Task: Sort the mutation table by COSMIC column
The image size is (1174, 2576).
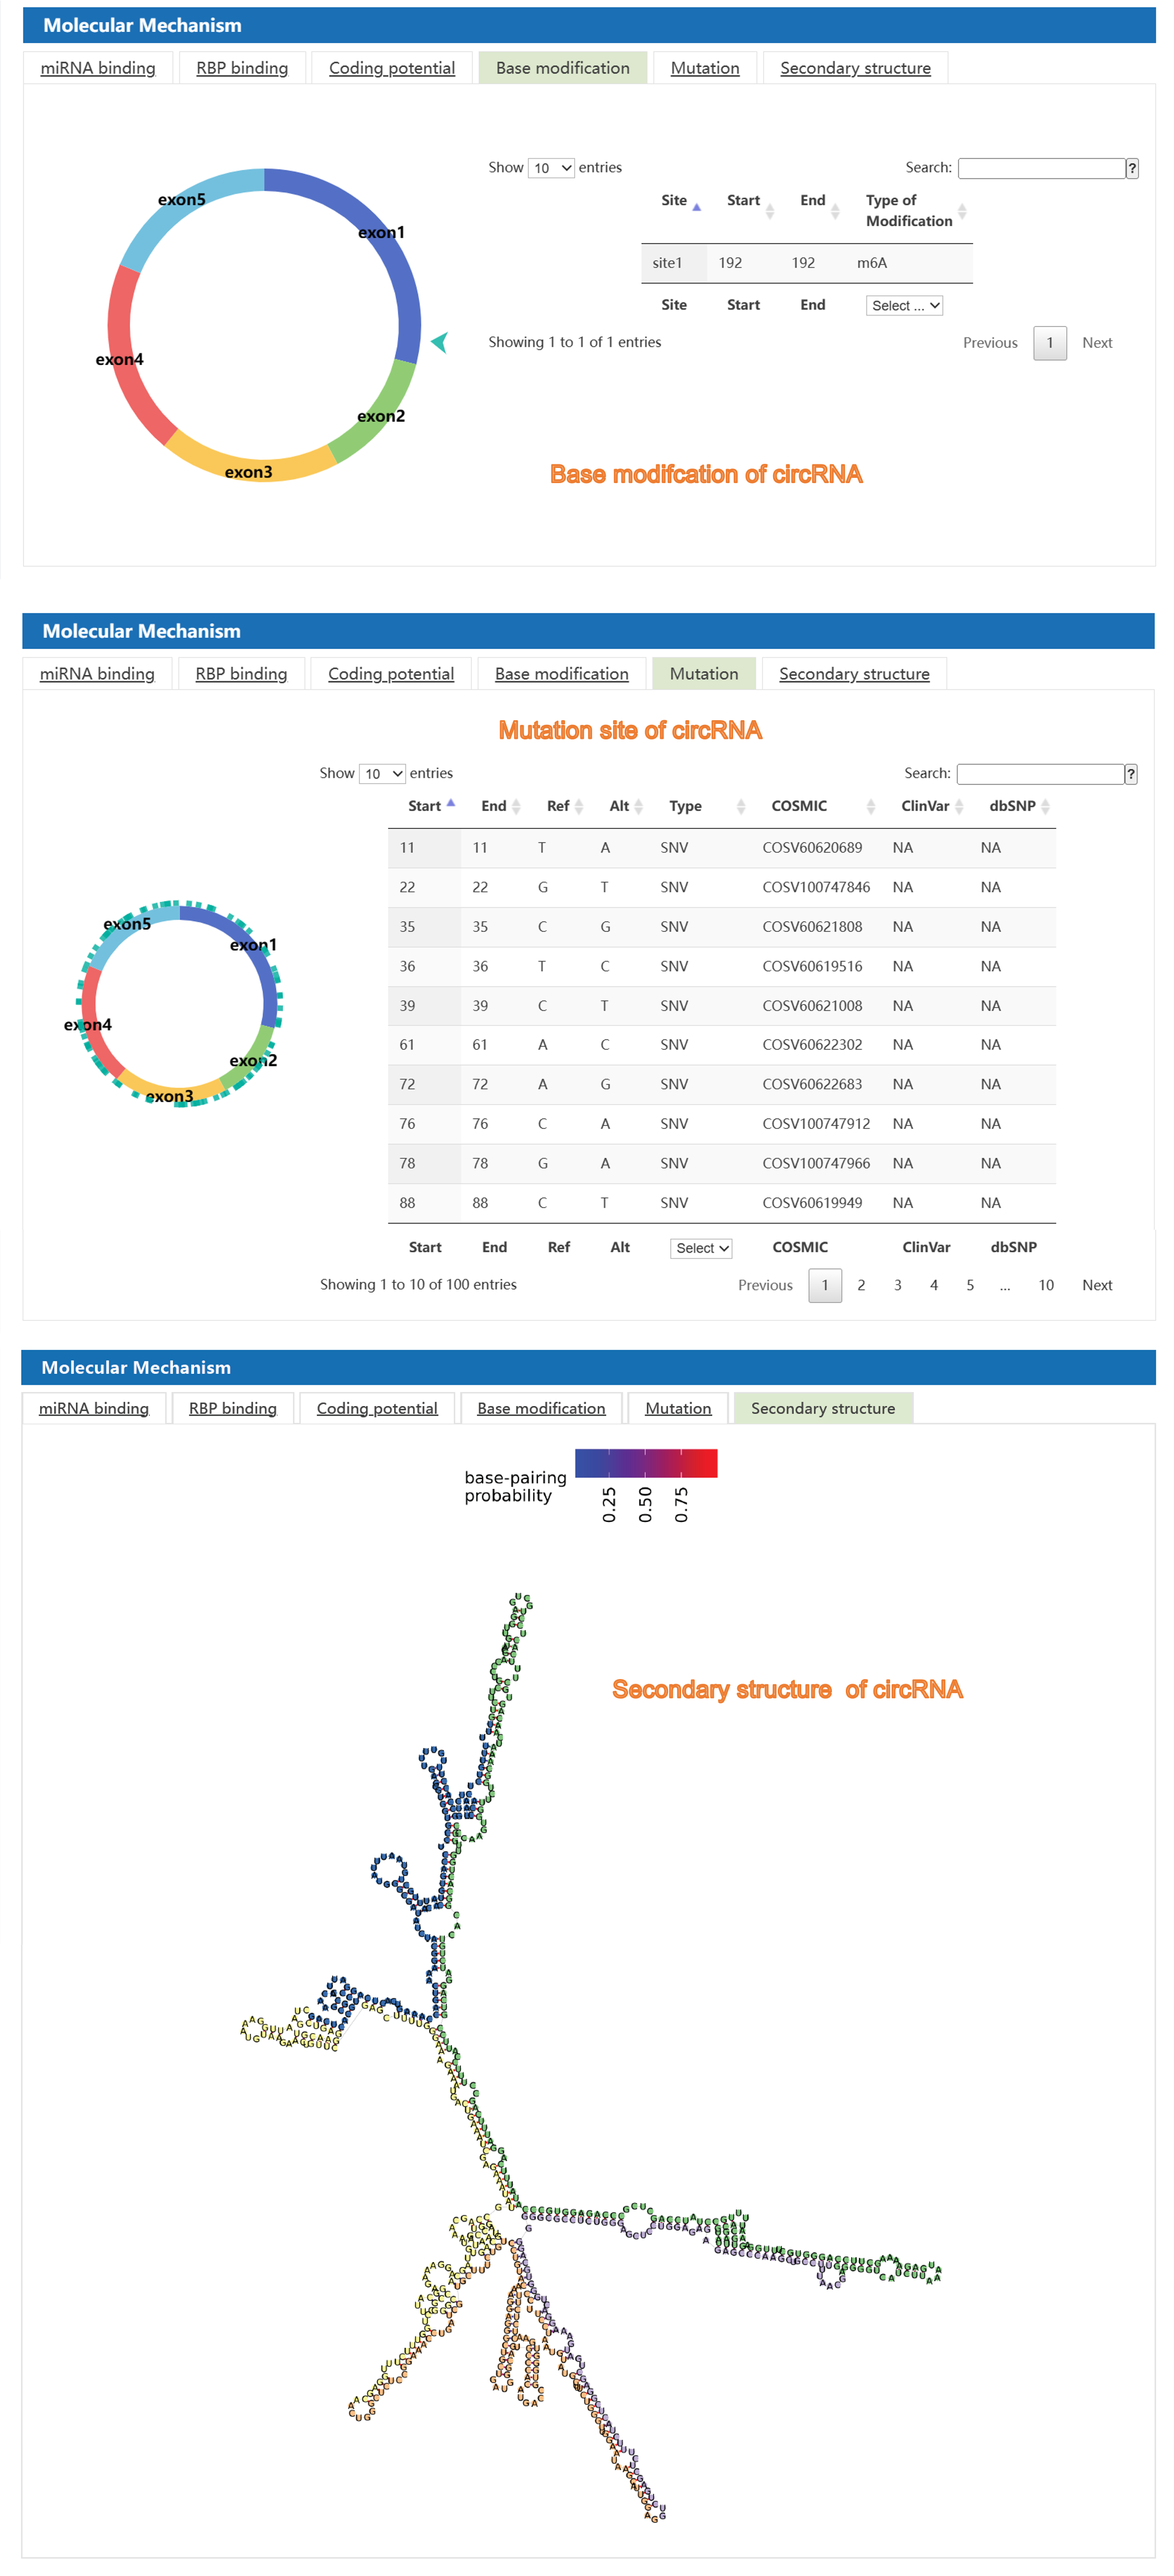Action: (x=870, y=807)
